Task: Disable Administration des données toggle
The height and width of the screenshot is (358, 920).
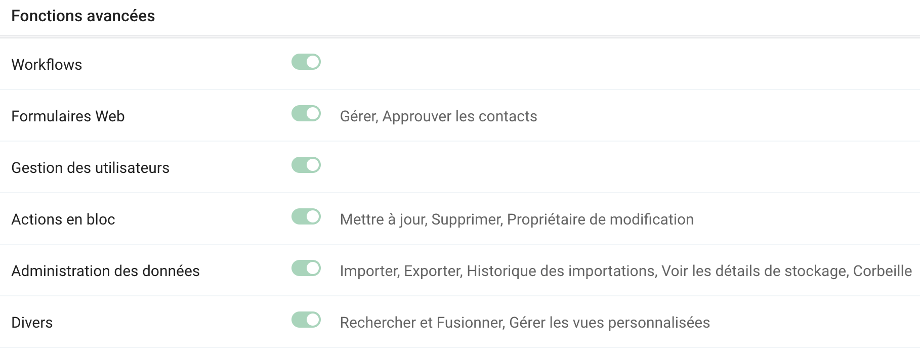Action: tap(306, 268)
